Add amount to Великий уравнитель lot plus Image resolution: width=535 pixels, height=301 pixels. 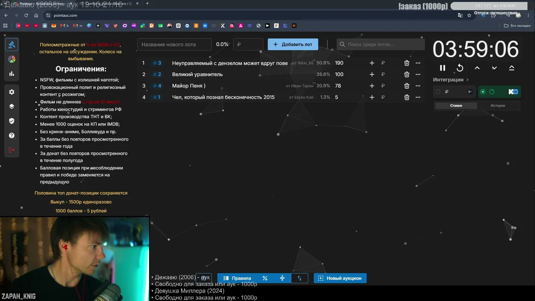pos(372,74)
